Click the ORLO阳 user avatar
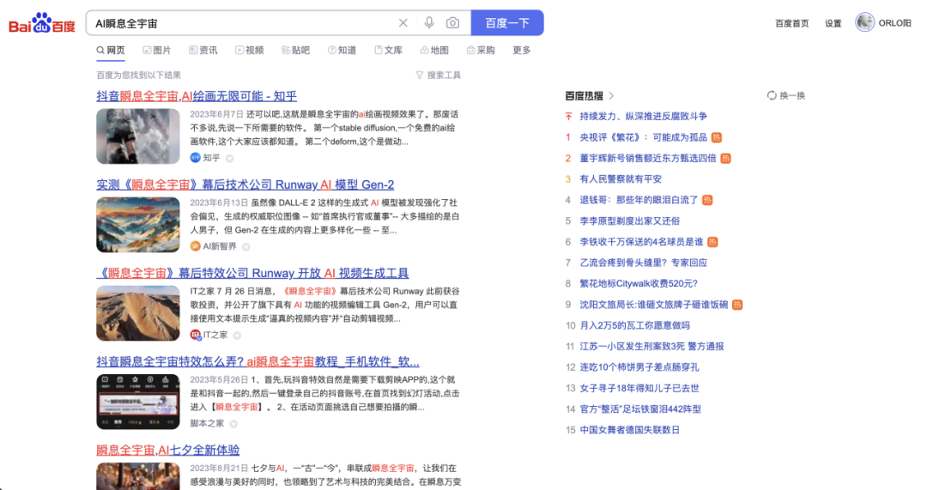The height and width of the screenshot is (490, 927). pyautogui.click(x=864, y=23)
